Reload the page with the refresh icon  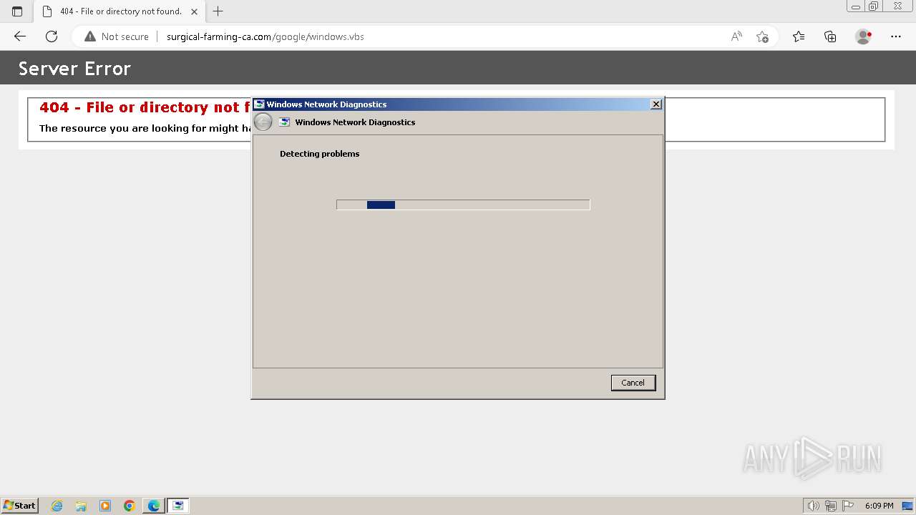point(52,36)
